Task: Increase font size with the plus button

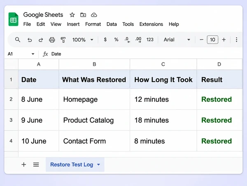Action: tap(224, 40)
